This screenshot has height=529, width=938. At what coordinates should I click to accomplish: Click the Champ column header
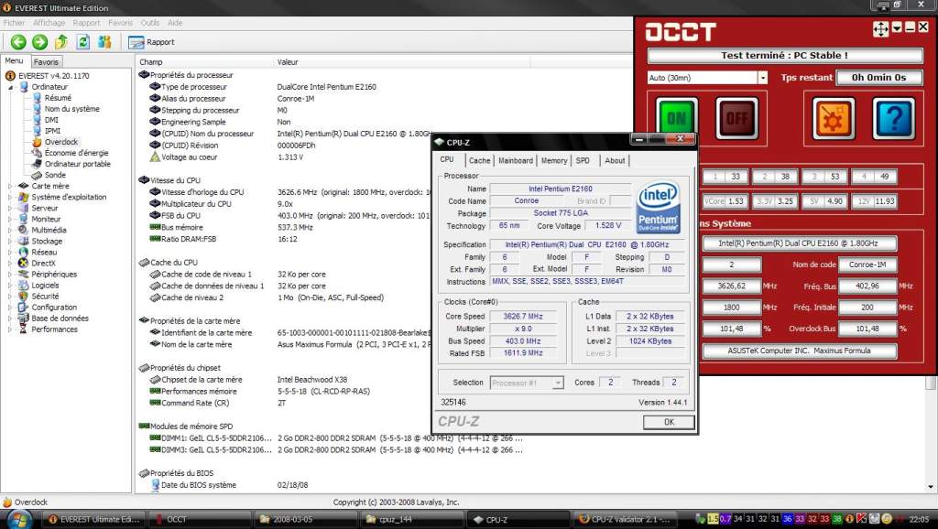[204, 62]
